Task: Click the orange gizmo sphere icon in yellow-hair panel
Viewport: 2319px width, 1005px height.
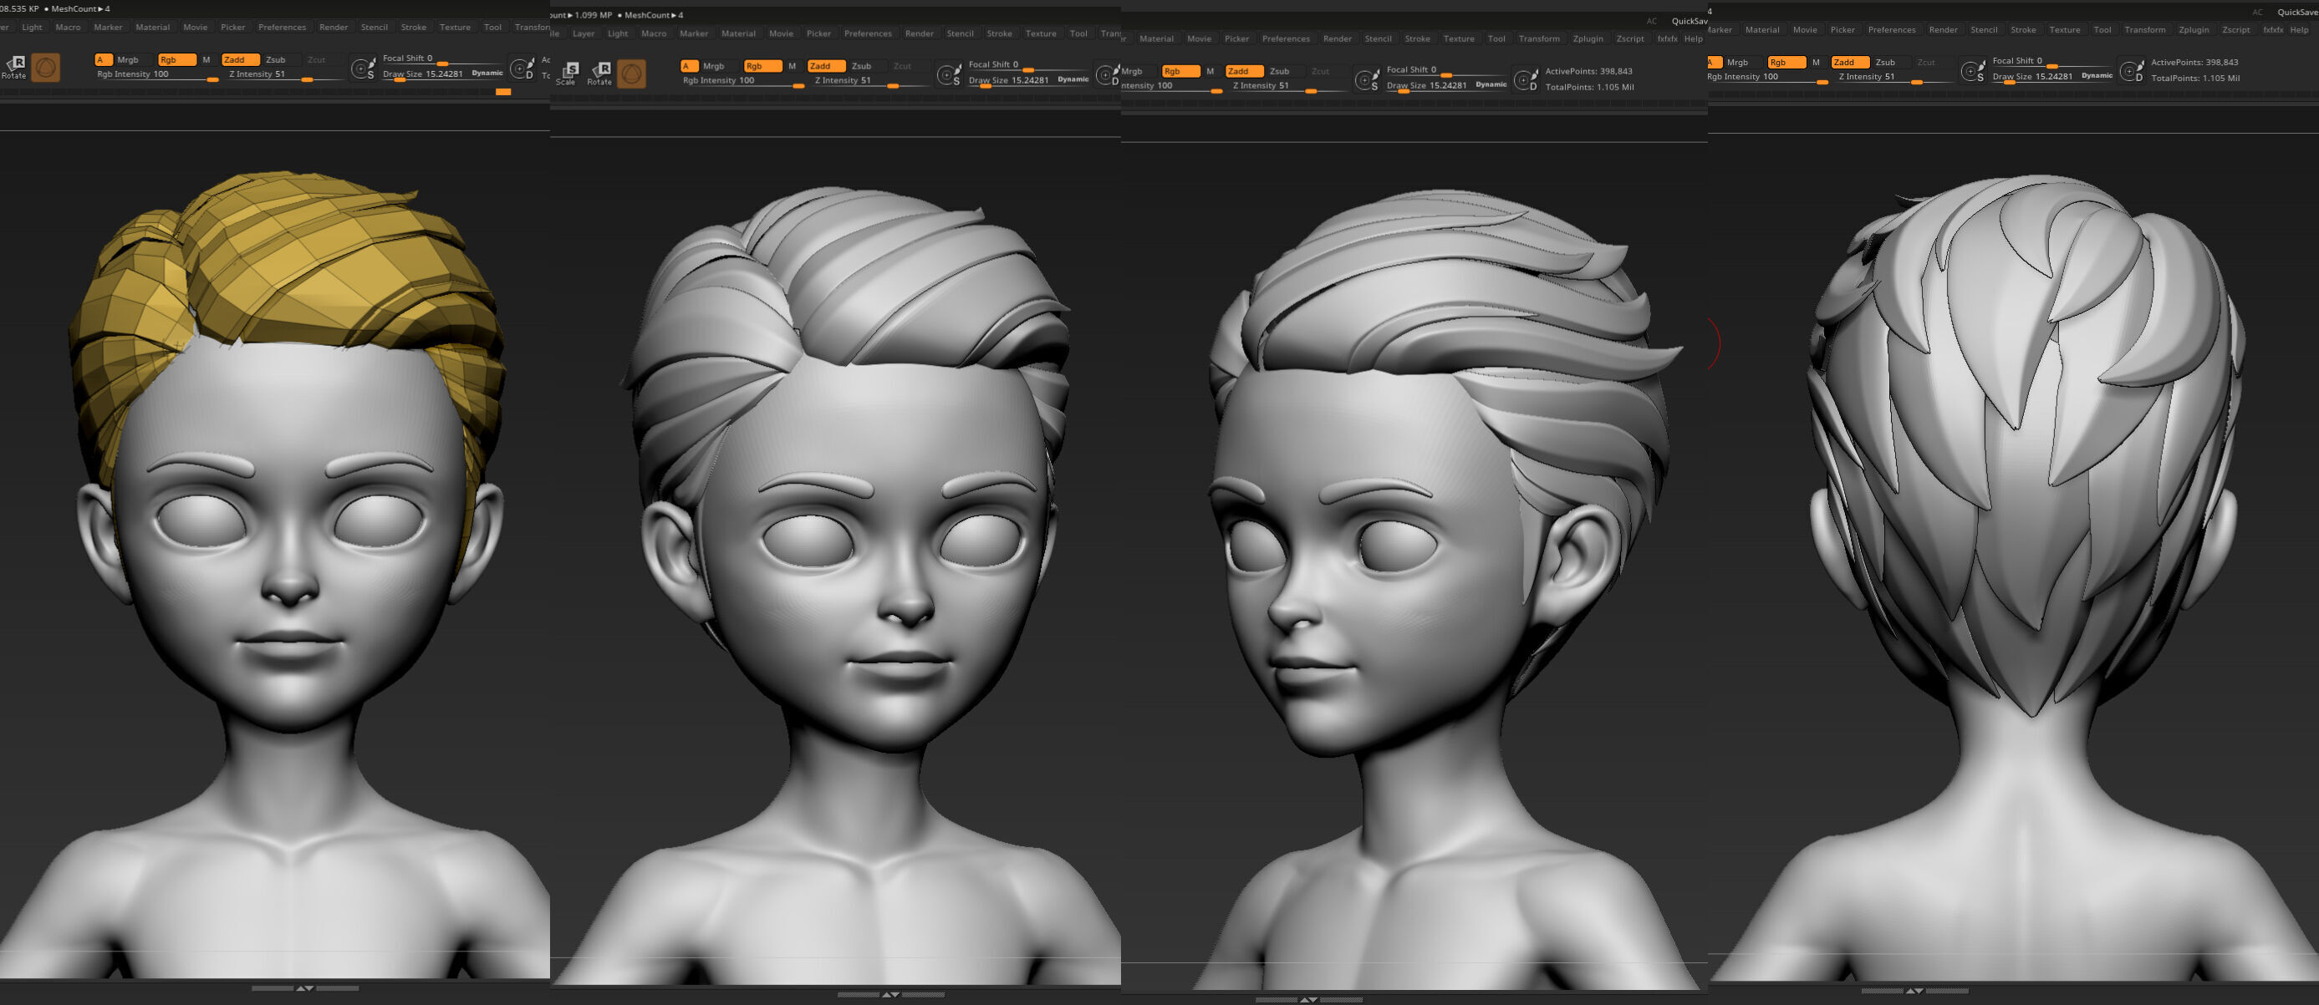Action: pyautogui.click(x=46, y=68)
